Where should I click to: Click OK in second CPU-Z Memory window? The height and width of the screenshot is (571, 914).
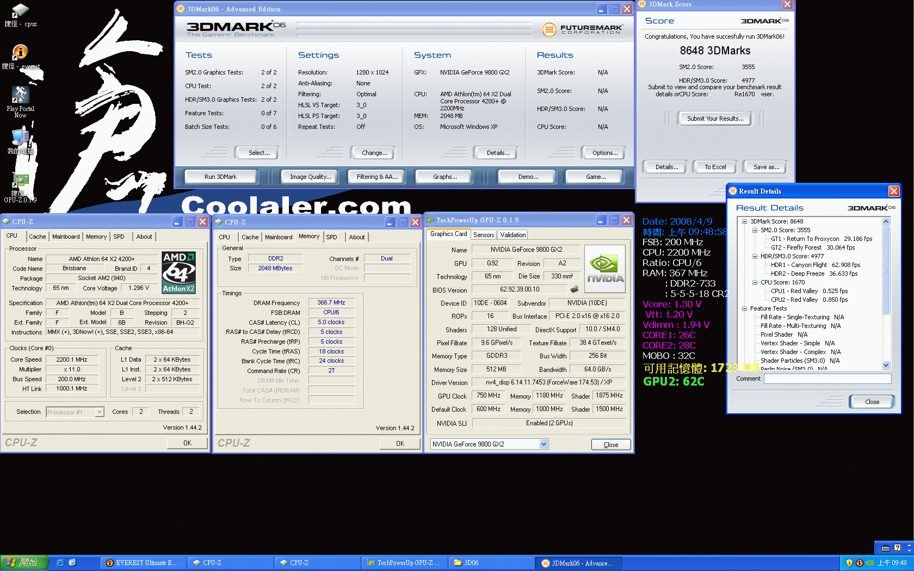coord(400,444)
